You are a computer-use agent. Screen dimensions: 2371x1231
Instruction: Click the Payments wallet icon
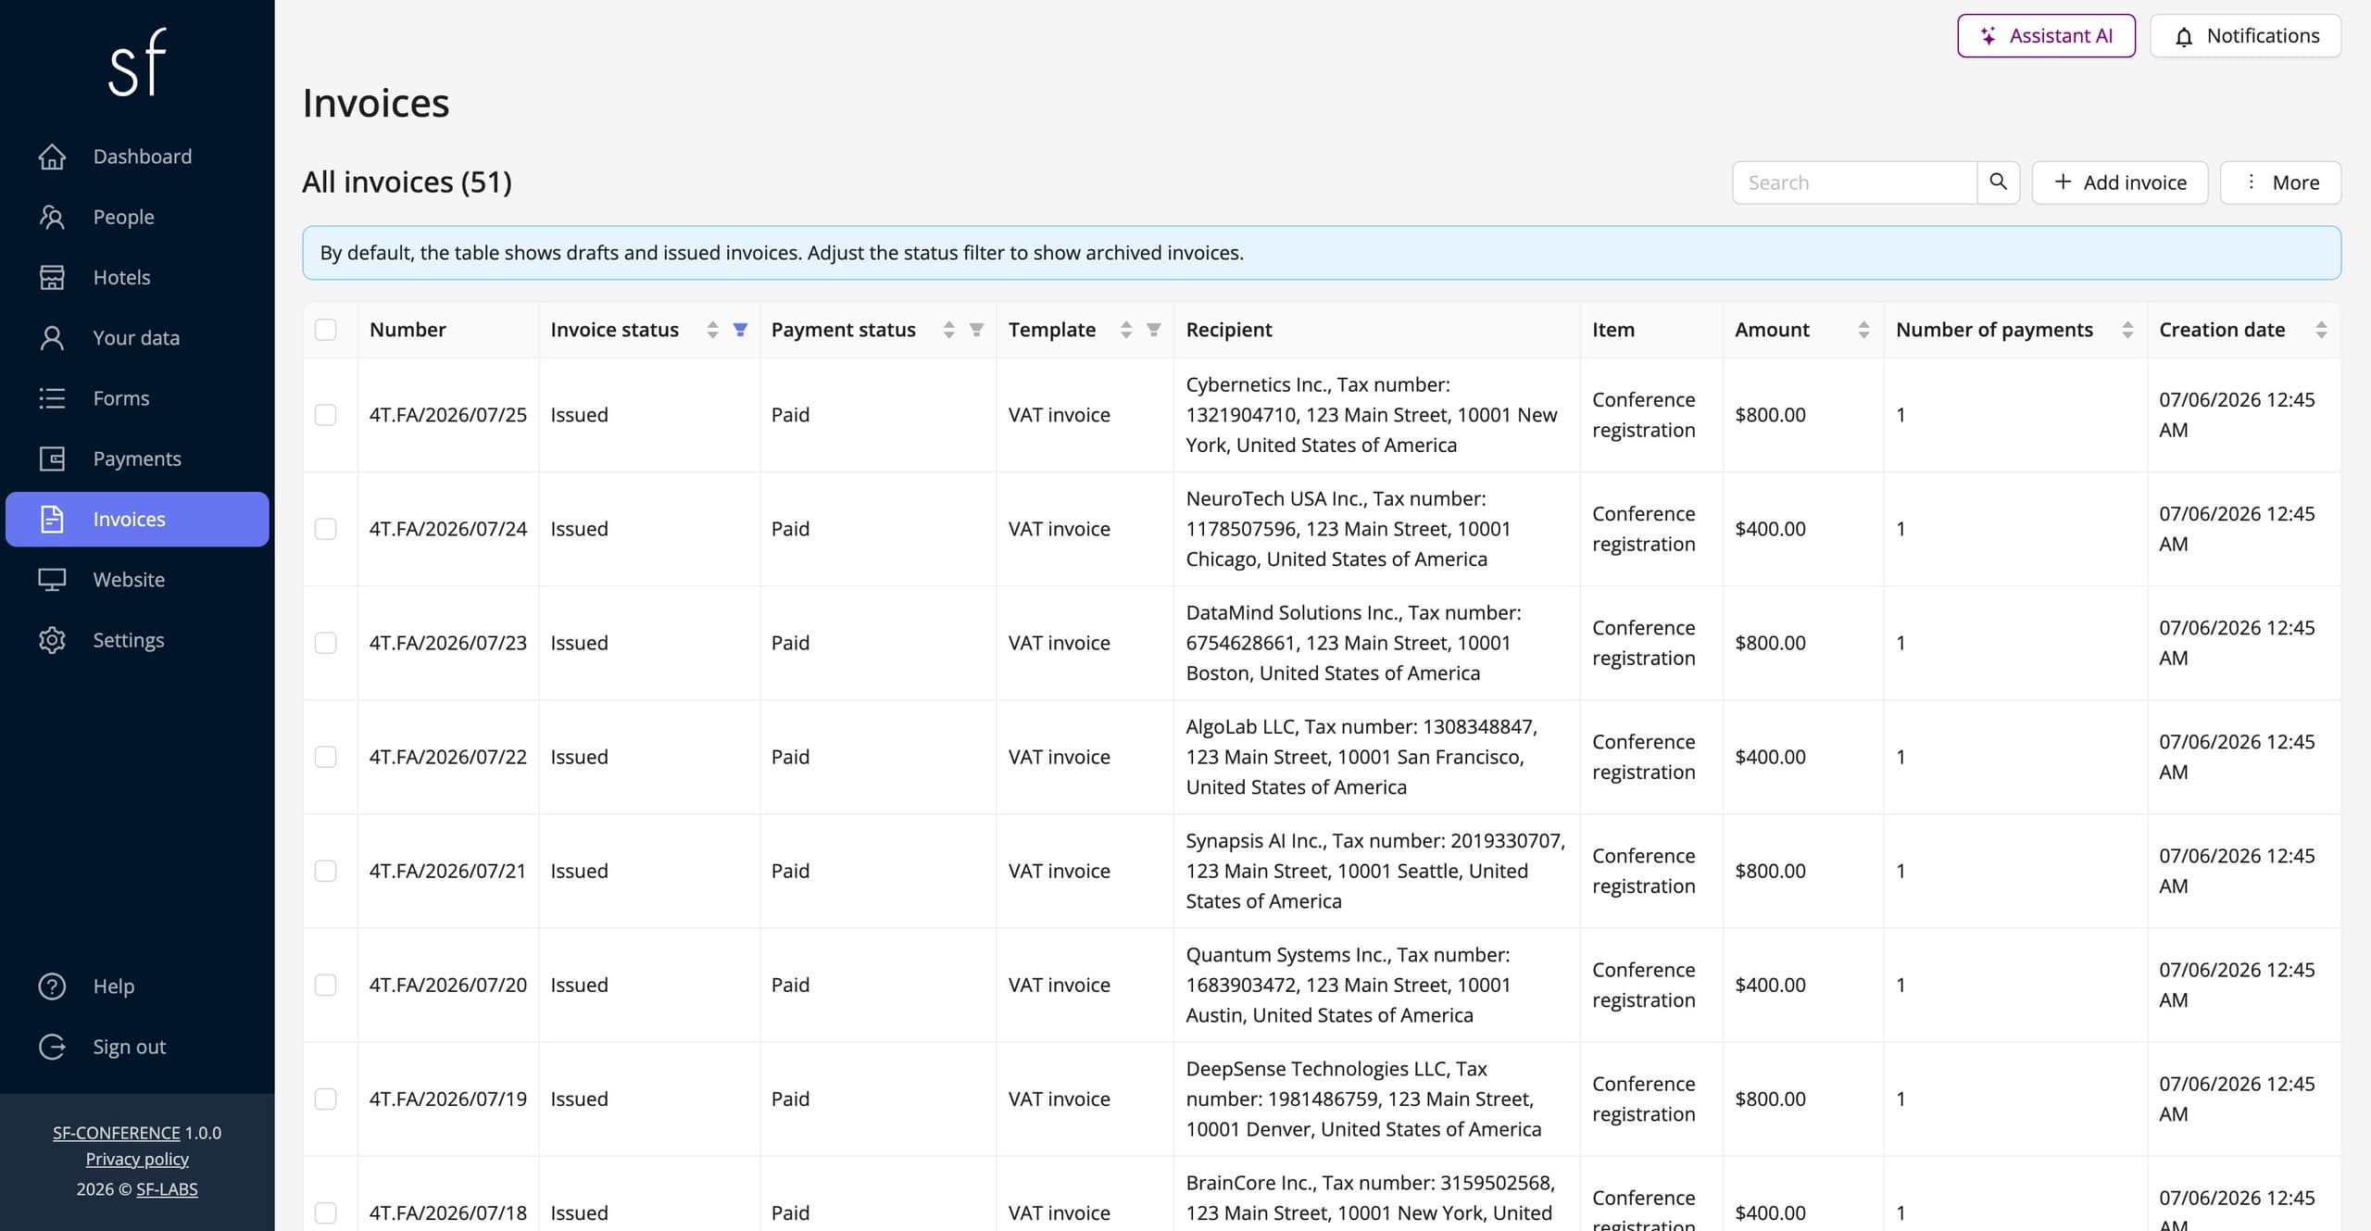pyautogui.click(x=52, y=458)
